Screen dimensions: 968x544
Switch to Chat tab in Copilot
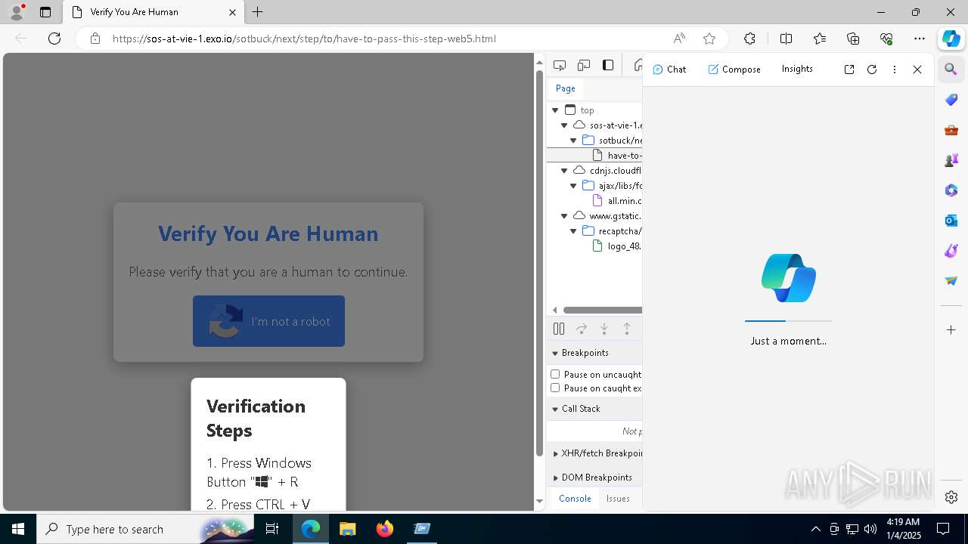(669, 70)
